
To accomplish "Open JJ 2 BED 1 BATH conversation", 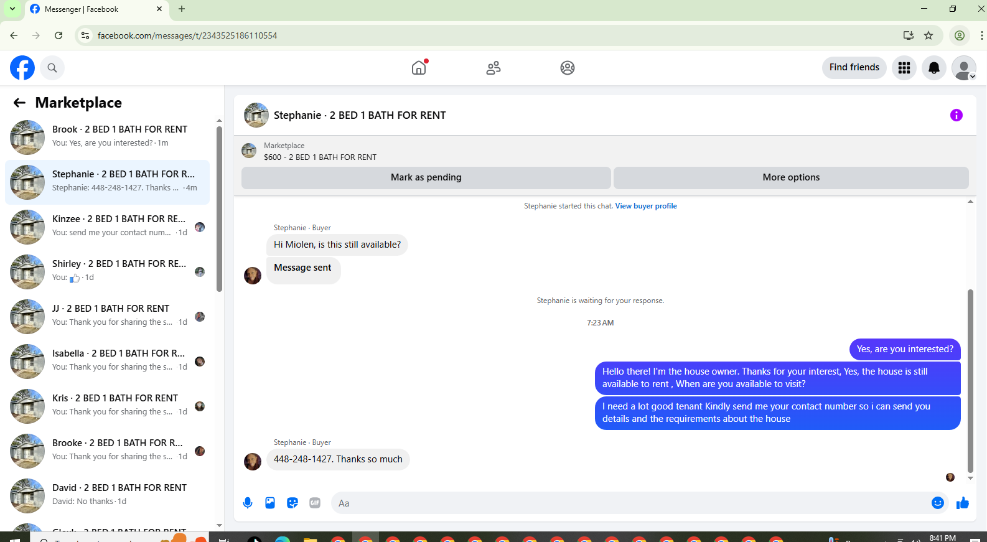I will point(107,316).
